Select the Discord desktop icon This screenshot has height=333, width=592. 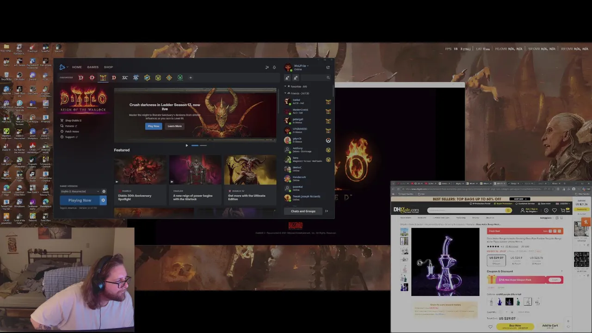point(32,77)
